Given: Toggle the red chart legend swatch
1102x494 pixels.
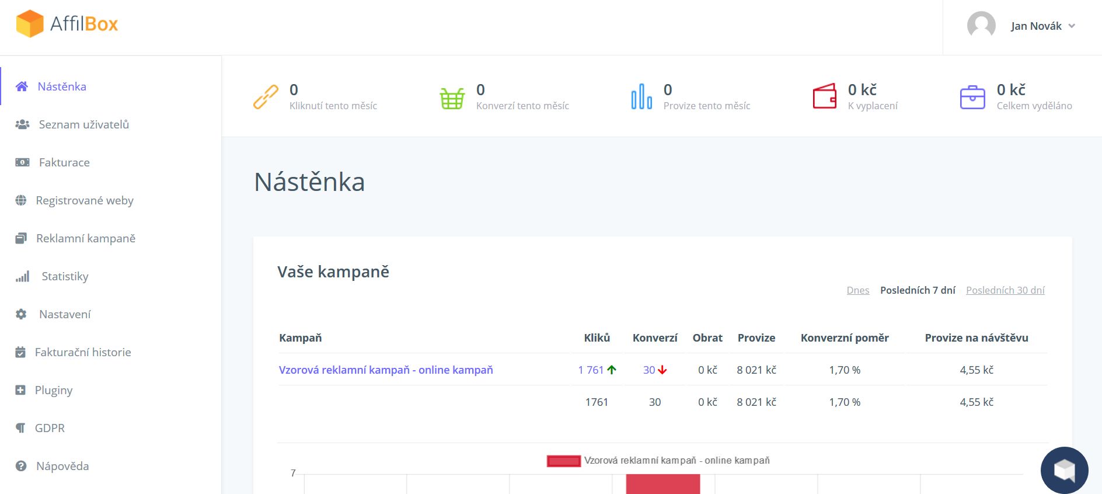Looking at the screenshot, I should pyautogui.click(x=564, y=461).
